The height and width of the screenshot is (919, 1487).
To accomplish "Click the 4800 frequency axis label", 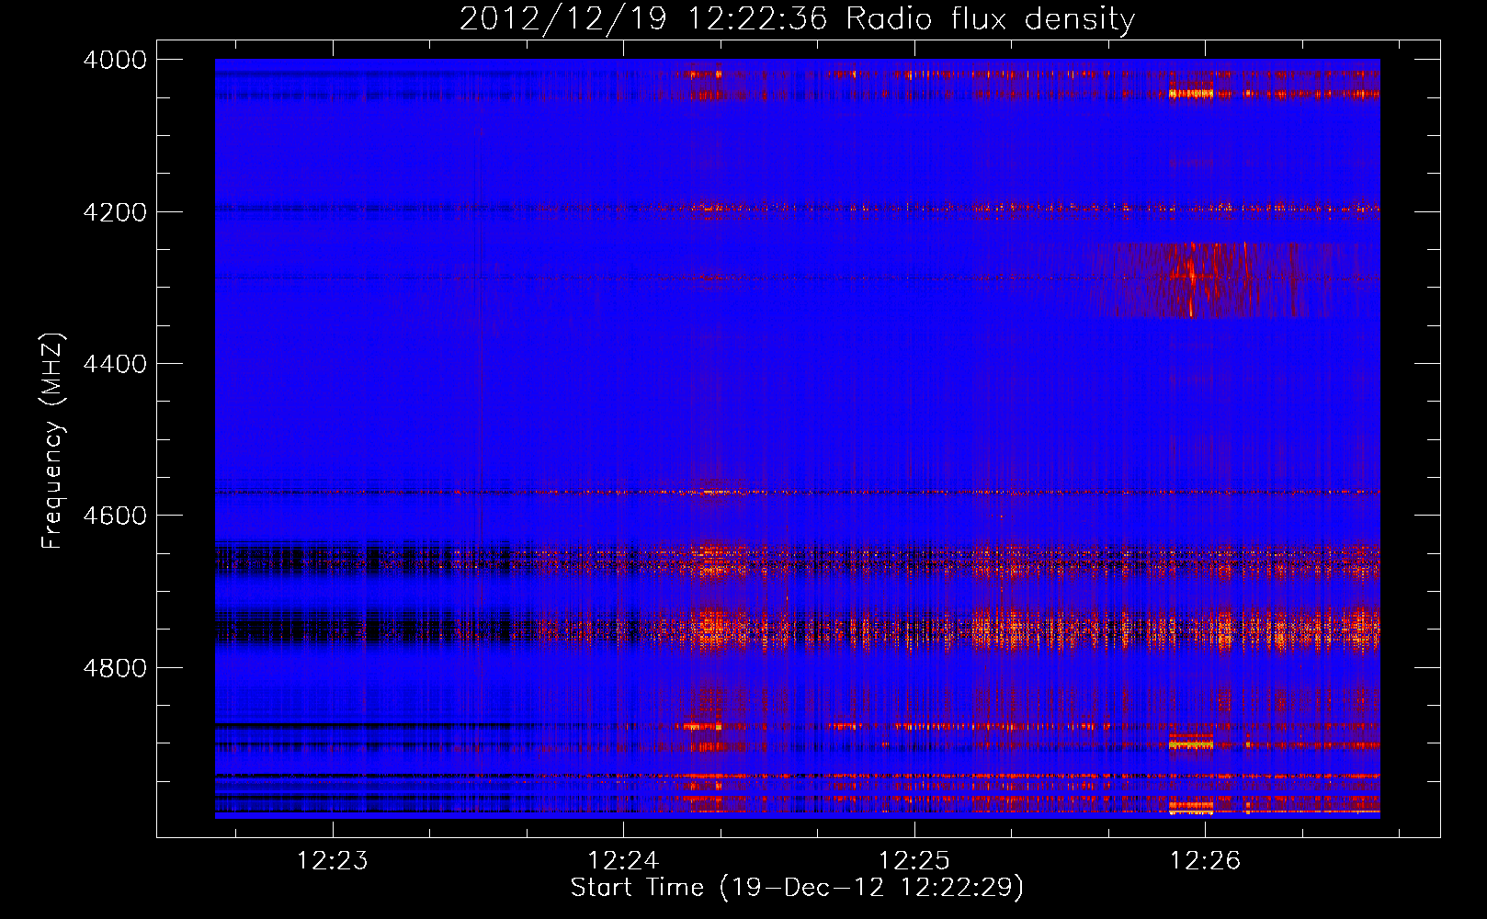I will 115,668.
